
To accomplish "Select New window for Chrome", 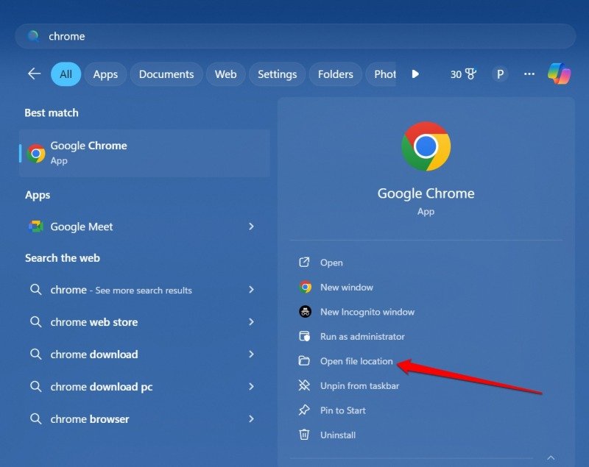I will pos(346,287).
